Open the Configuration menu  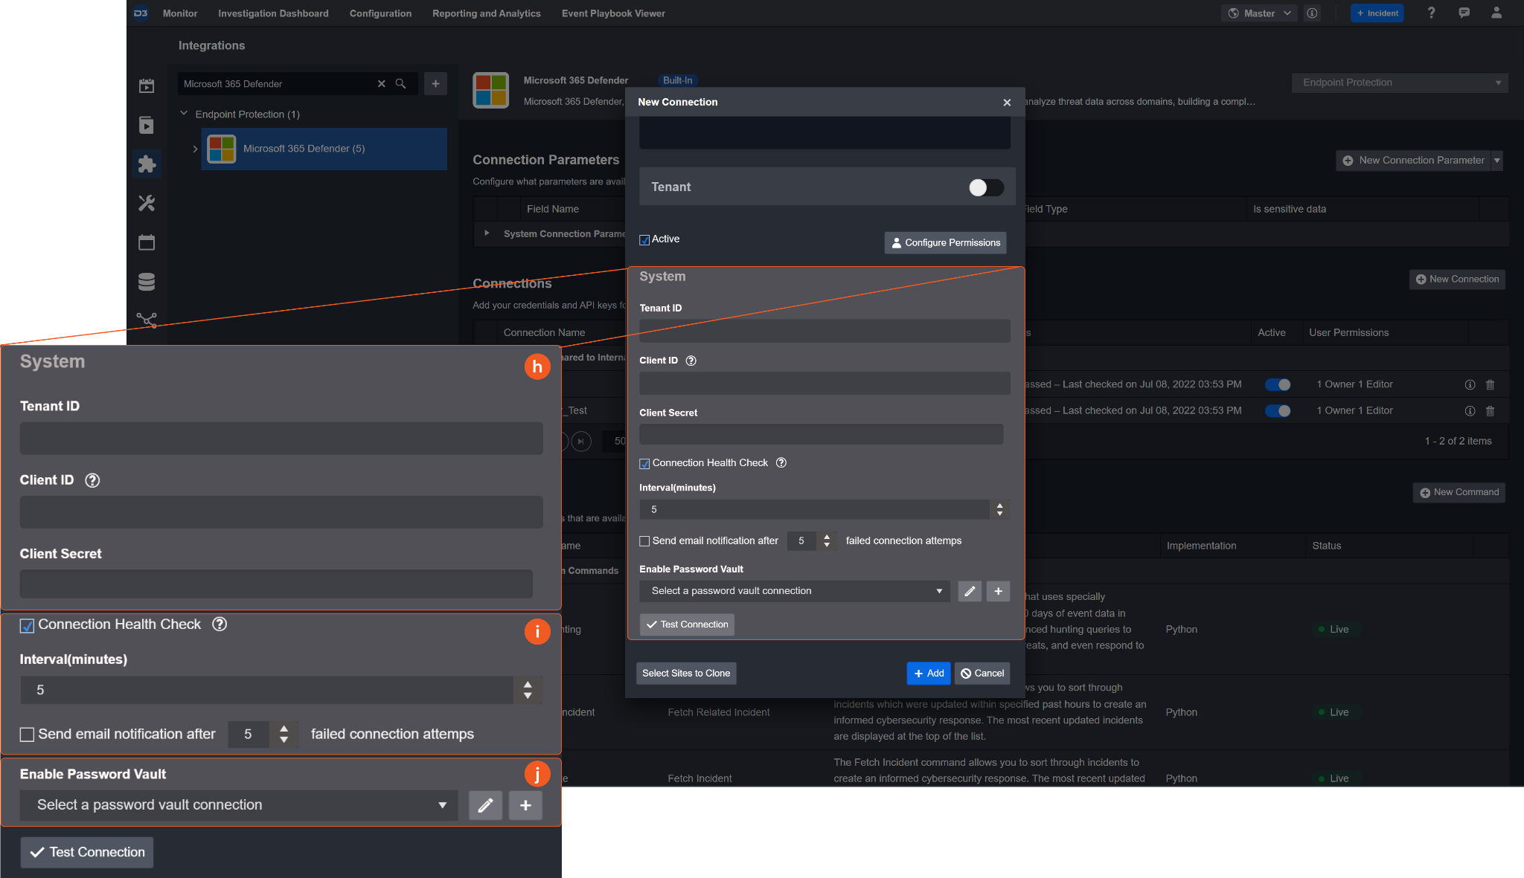click(380, 13)
